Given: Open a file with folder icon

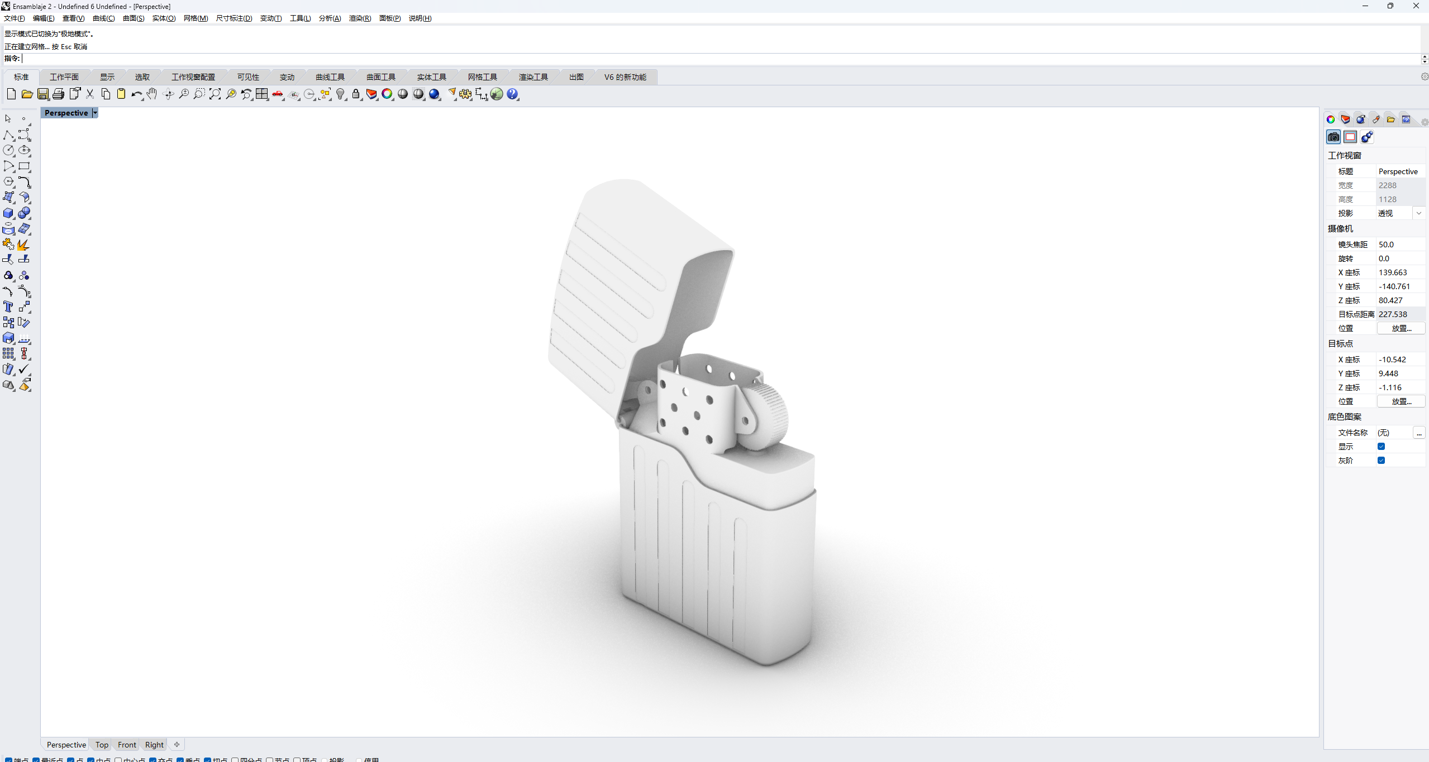Looking at the screenshot, I should [27, 94].
